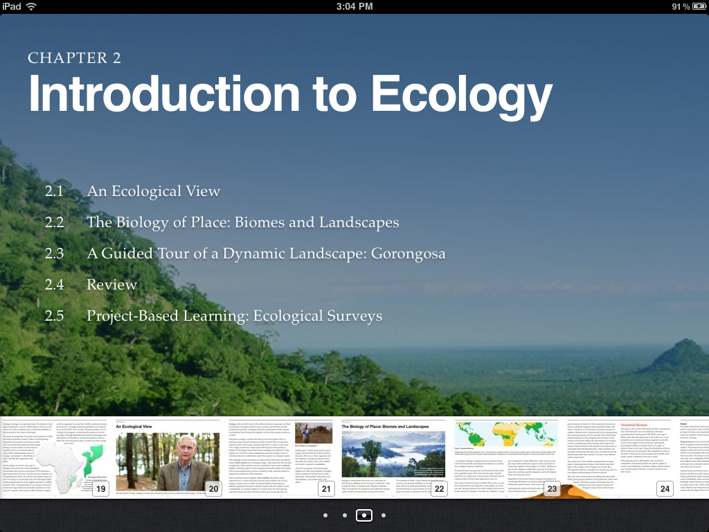Tap the battery icon in the status bar
The image size is (709, 532).
699,6
